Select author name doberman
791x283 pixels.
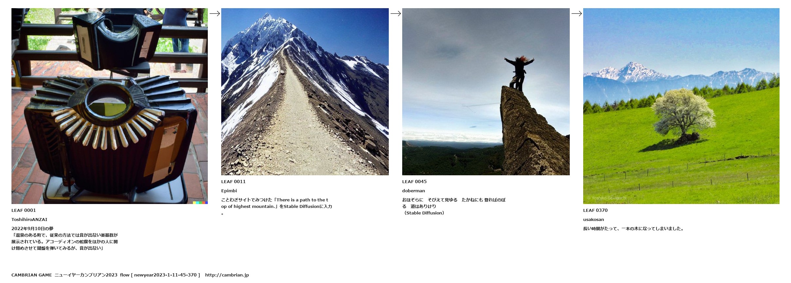tap(414, 191)
